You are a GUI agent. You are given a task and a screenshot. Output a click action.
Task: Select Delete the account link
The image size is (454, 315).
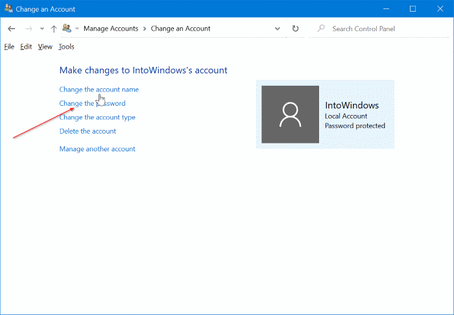tap(88, 131)
